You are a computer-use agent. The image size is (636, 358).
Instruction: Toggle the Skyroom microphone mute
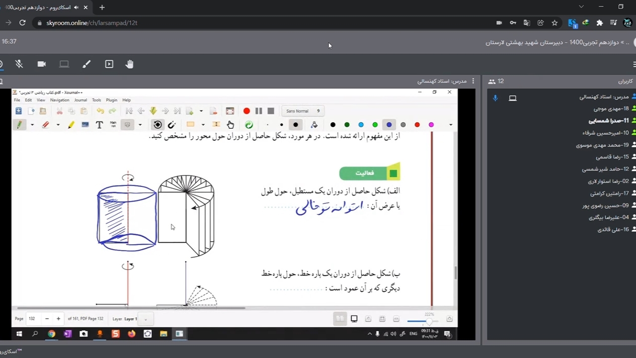point(19,64)
